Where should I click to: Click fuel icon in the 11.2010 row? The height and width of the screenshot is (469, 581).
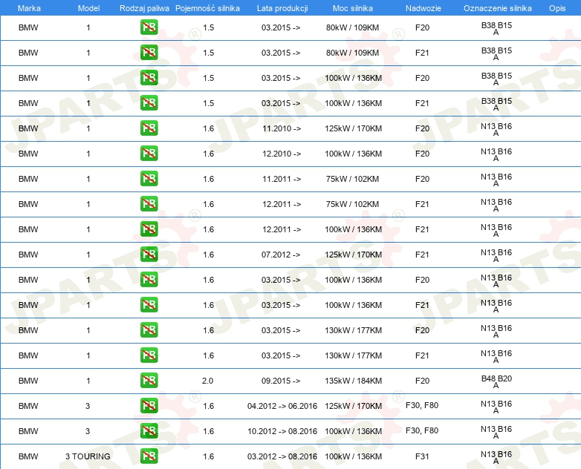149,128
